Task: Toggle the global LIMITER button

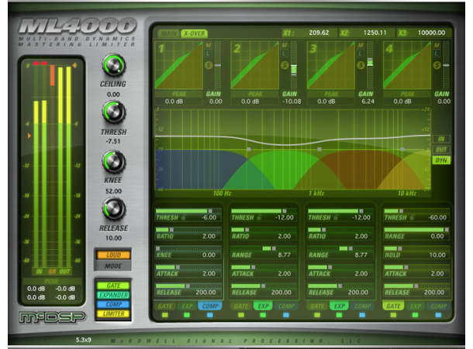Action: (x=113, y=313)
